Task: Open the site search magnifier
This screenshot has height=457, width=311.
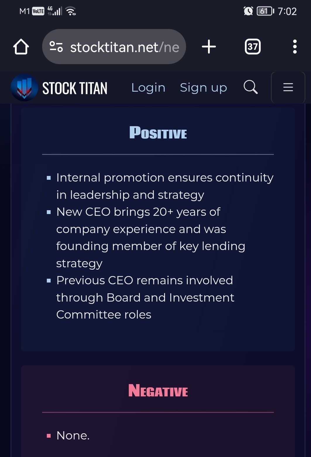Action: coord(251,87)
